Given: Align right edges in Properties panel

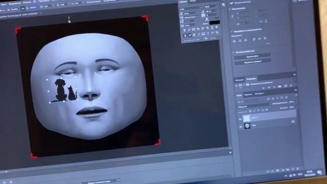Looking at the screenshot, I should point(246,40).
